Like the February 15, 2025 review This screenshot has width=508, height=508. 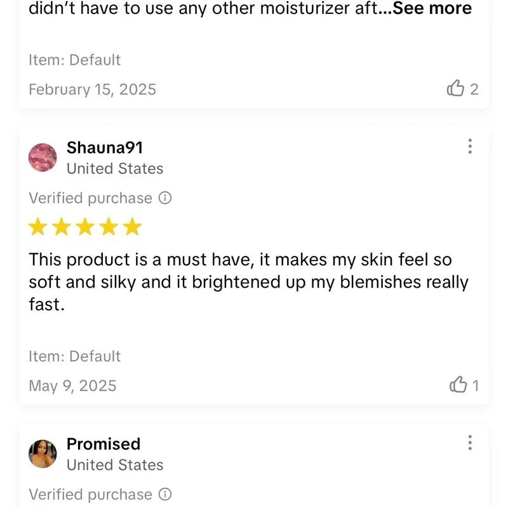click(x=456, y=89)
